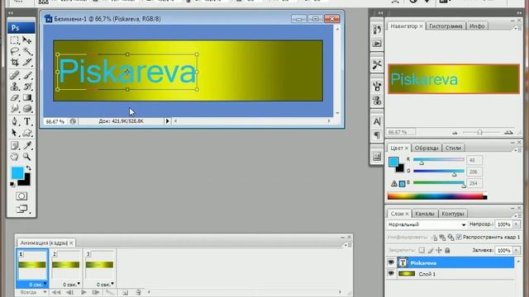Select the Gradient tool

click(x=27, y=97)
